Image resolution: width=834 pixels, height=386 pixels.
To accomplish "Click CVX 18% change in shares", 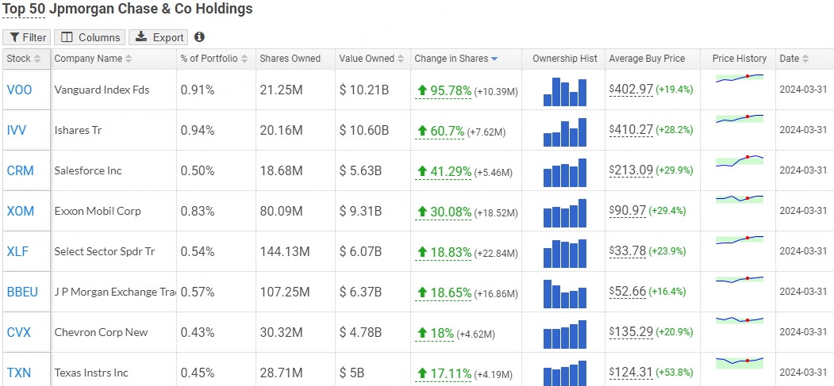I will [435, 334].
